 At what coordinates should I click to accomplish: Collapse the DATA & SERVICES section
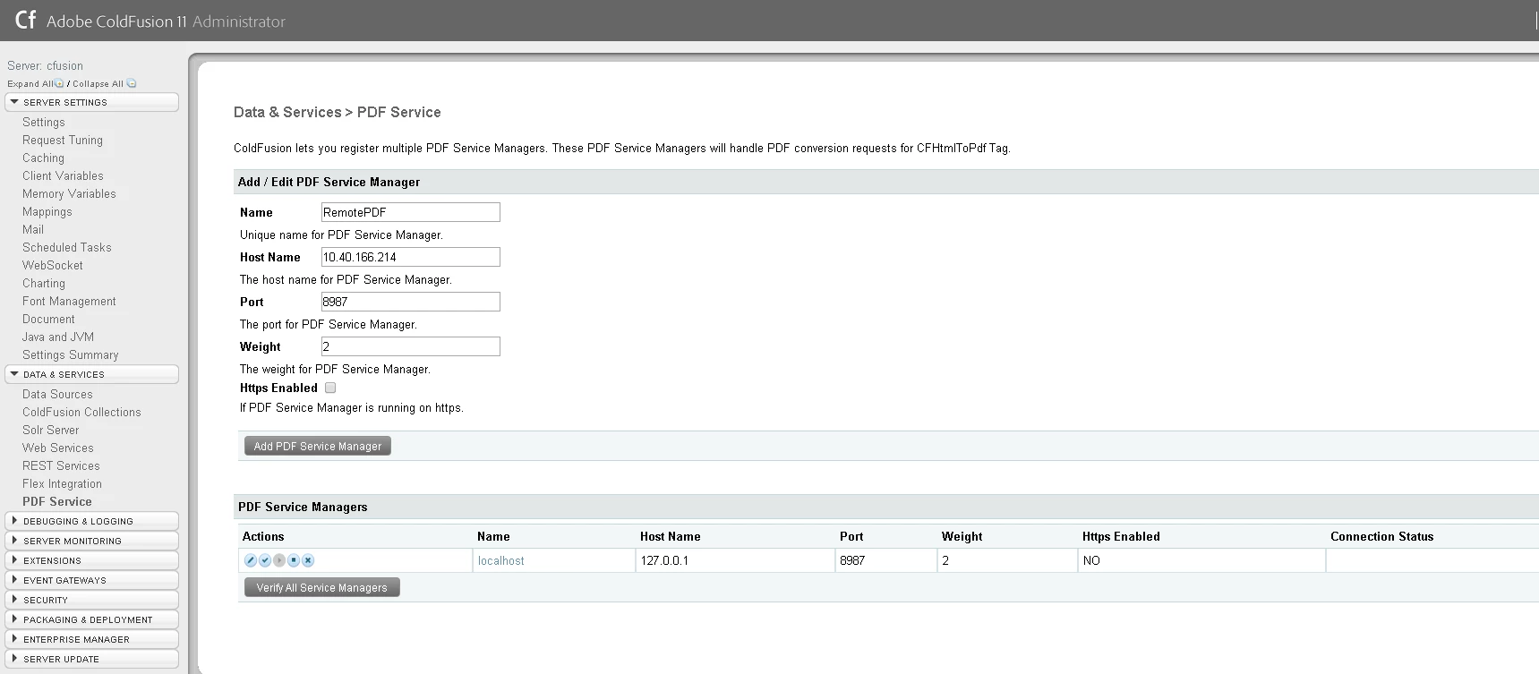[91, 374]
